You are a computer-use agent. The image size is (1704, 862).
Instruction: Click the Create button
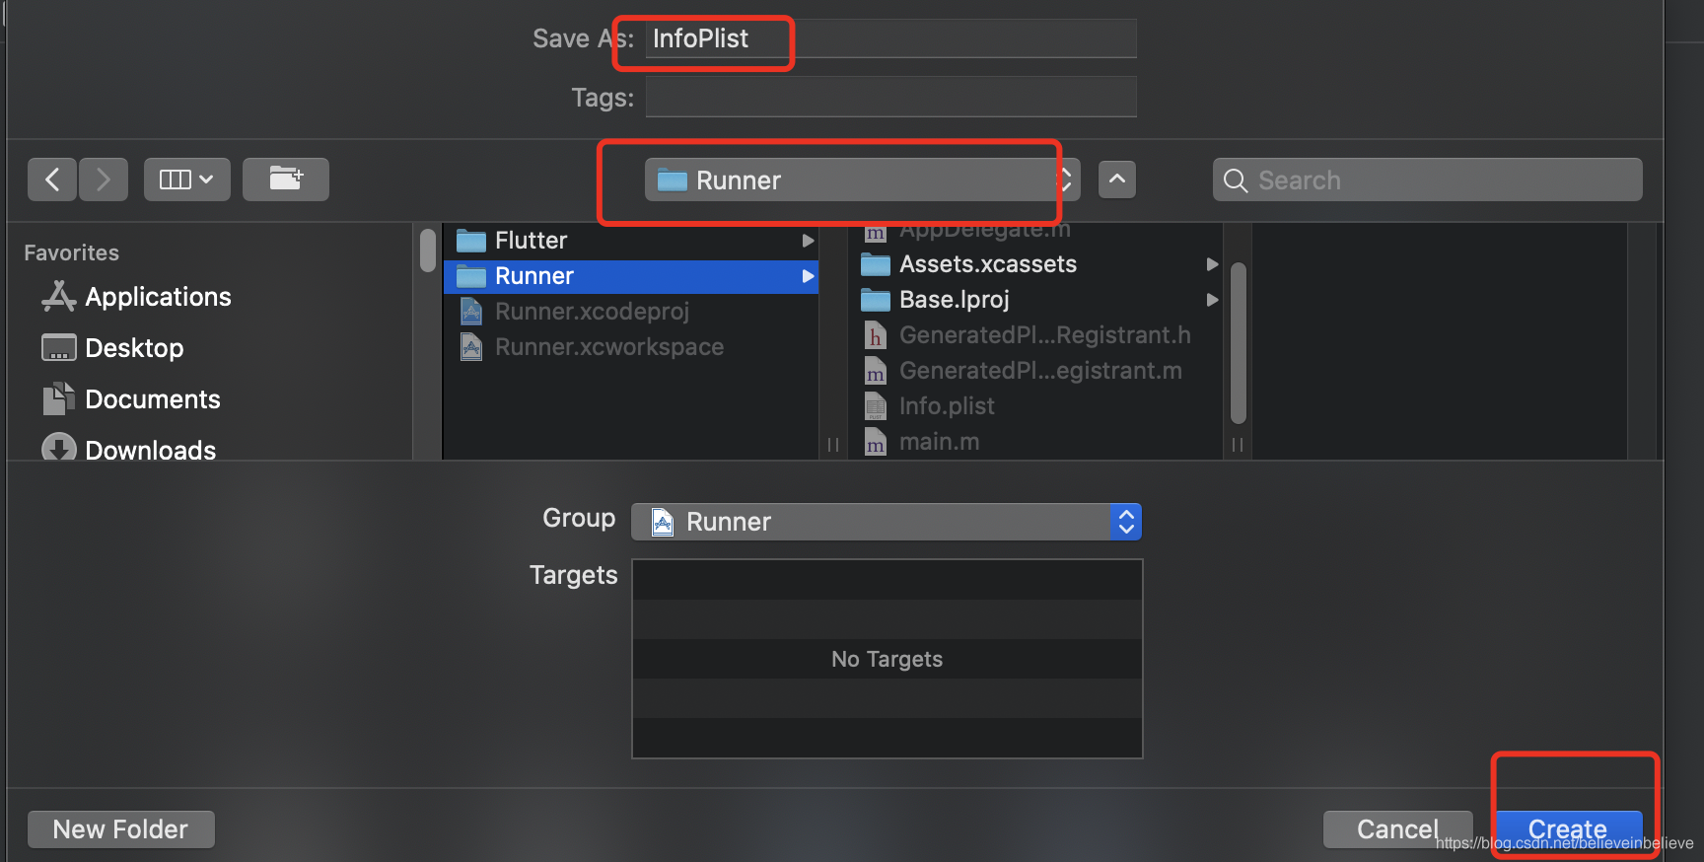tap(1568, 829)
